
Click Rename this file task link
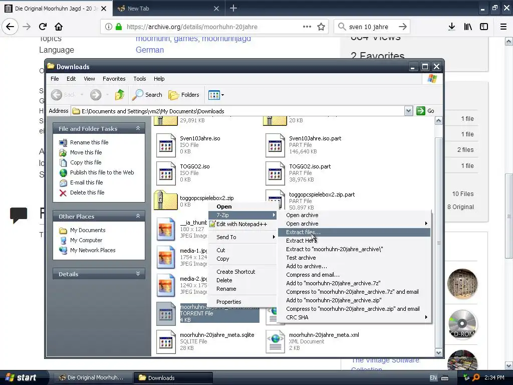[x=89, y=142]
